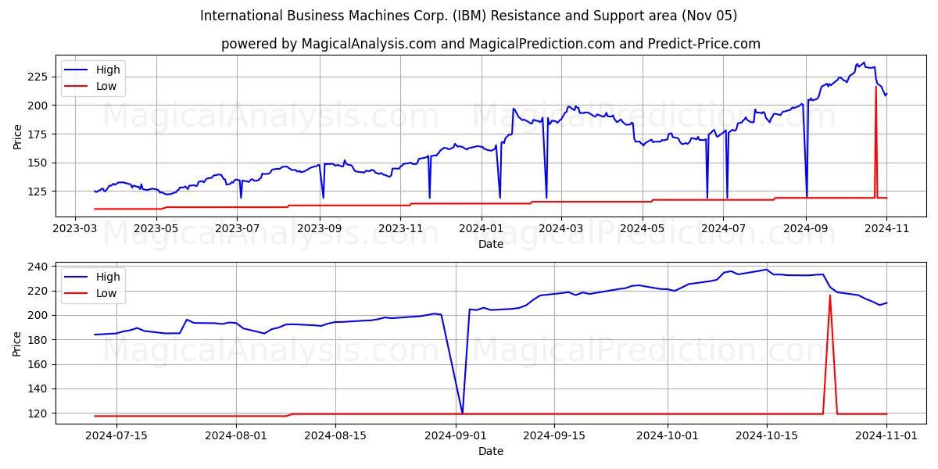Click the 'powered by MagicalAnalysis.com' subtitle
Image resolution: width=938 pixels, height=469 pixels.
[490, 44]
